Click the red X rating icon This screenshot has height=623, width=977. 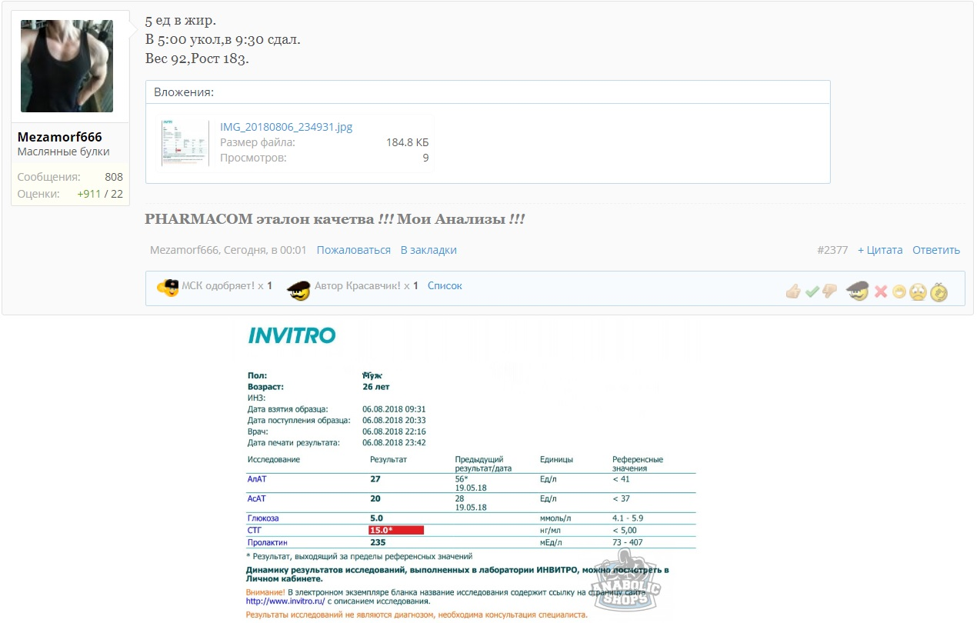[881, 292]
